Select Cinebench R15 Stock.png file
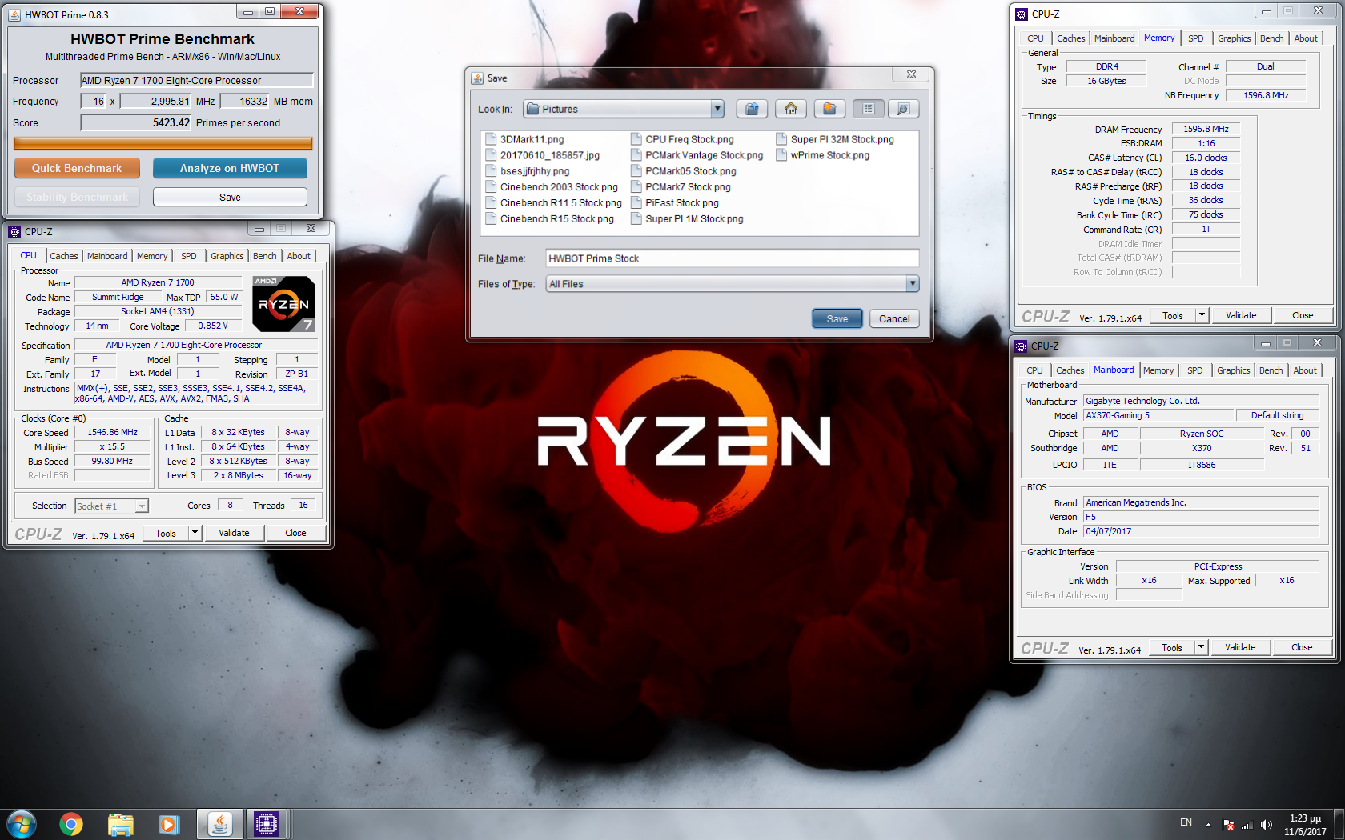The width and height of the screenshot is (1345, 840). (x=550, y=219)
